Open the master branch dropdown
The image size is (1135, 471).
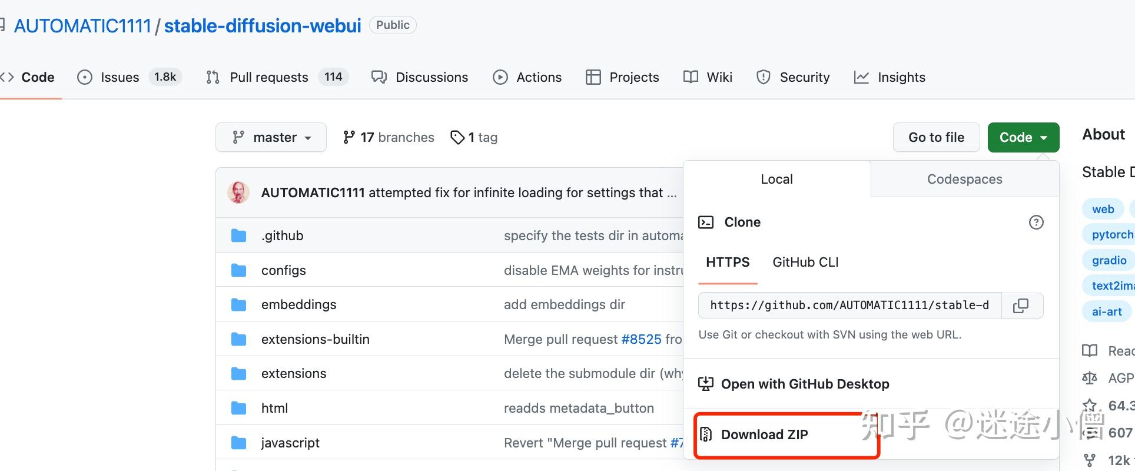tap(271, 137)
